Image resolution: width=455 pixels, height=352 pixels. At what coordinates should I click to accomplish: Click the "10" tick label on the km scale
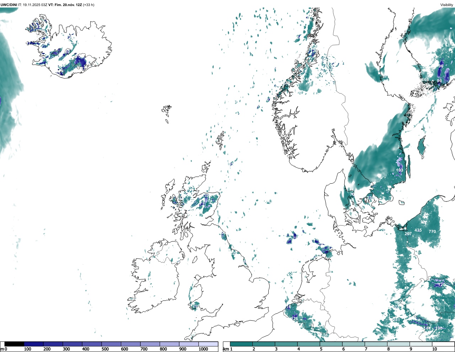pyautogui.click(x=434, y=349)
